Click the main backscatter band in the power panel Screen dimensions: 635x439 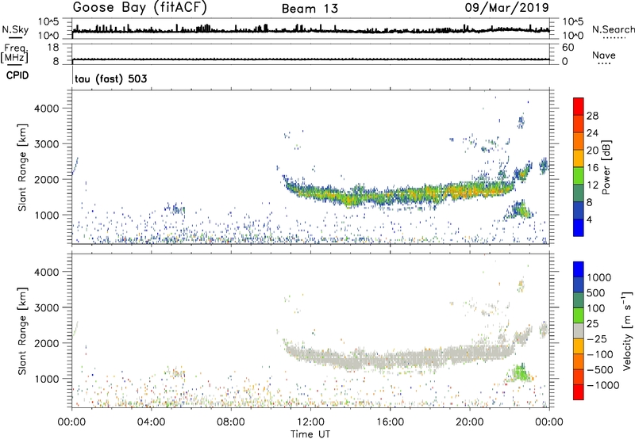(x=399, y=193)
